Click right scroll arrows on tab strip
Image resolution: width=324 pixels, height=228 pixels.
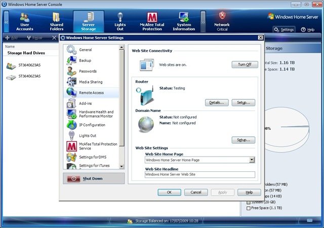coord(203,22)
